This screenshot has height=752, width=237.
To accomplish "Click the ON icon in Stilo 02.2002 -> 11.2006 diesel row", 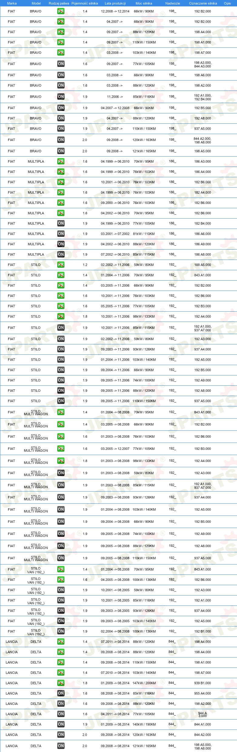I will coord(61,339).
